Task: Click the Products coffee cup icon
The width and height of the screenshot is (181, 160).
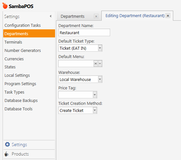Action: [x=6, y=154]
